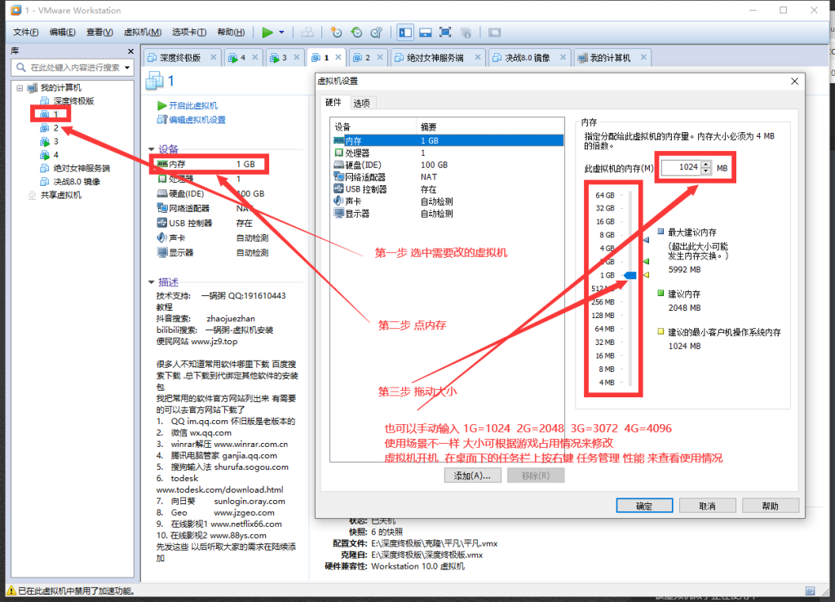Click the send Ctrl+Alt+Del toolbar icon
The width and height of the screenshot is (835, 602).
(307, 33)
